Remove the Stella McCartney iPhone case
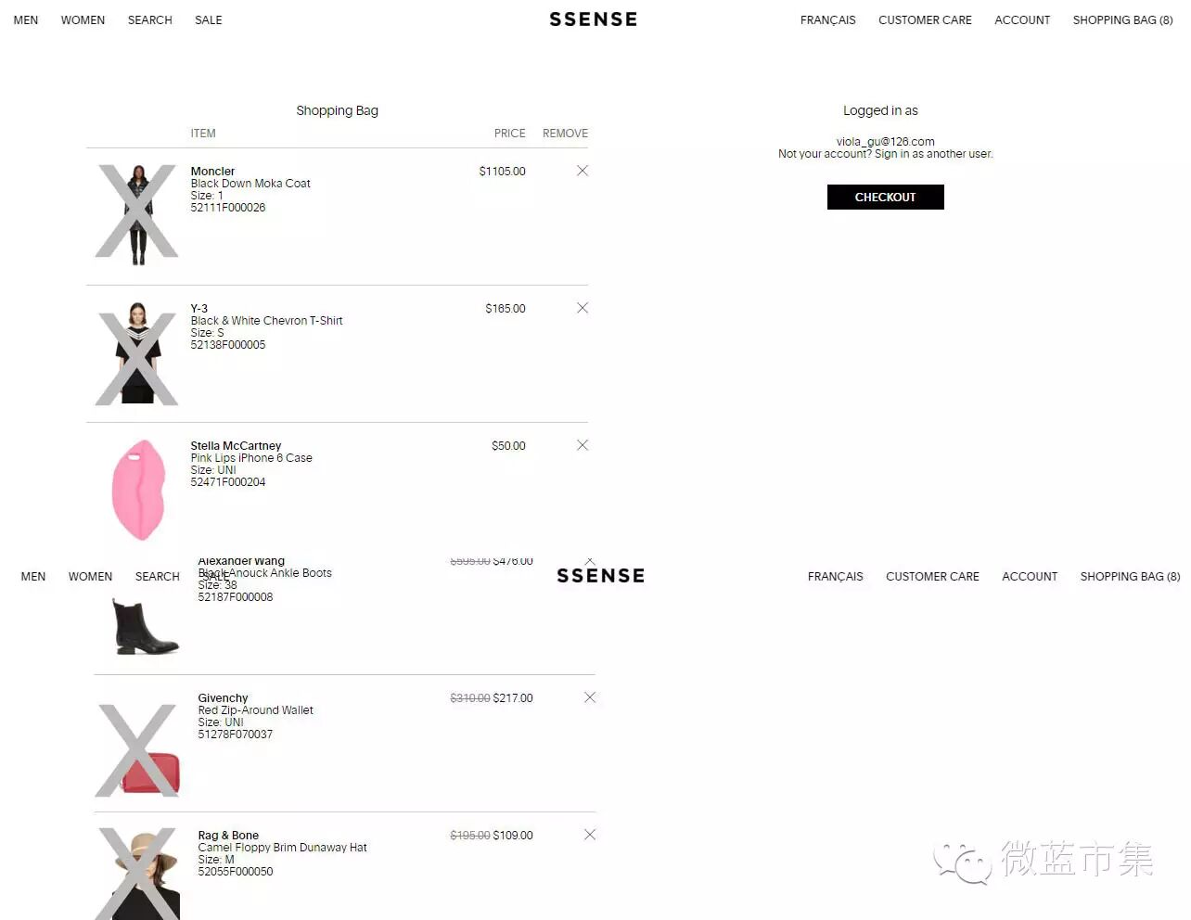Screen dimensions: 1191x920 tap(583, 445)
